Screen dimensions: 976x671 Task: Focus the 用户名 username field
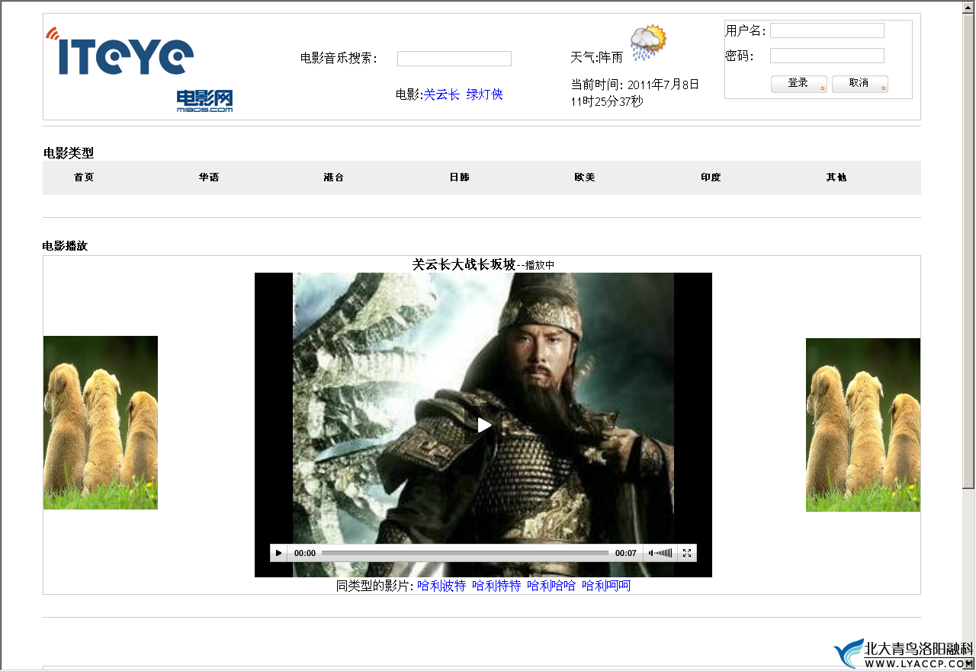[827, 30]
